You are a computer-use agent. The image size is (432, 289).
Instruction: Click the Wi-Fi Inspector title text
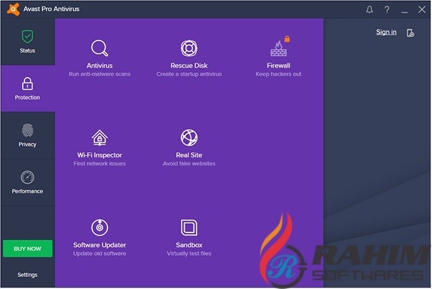point(100,155)
